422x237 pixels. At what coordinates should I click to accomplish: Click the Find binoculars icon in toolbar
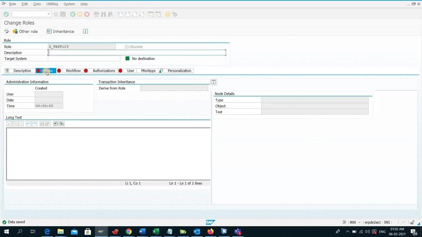(104, 14)
